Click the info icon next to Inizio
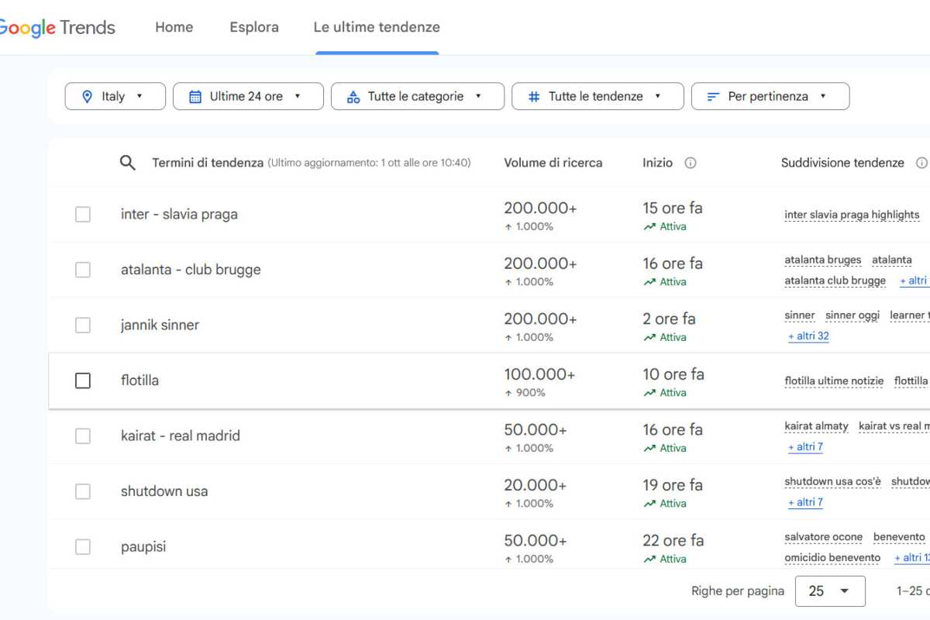Viewport: 930px width, 620px height. tap(691, 163)
